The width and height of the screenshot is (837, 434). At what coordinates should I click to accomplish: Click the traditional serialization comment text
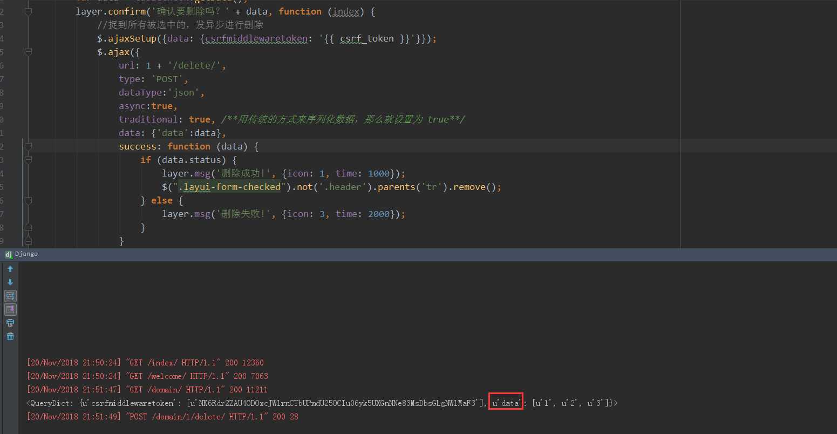(343, 119)
